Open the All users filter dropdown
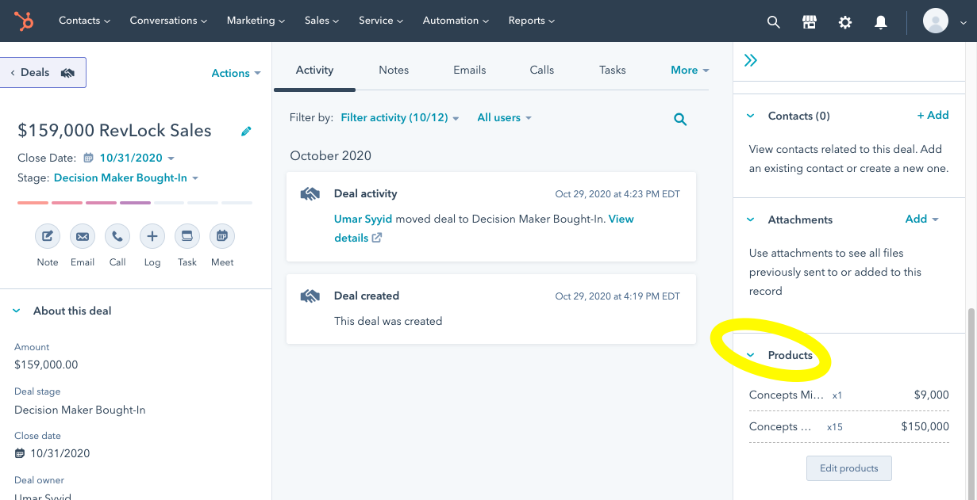 504,117
